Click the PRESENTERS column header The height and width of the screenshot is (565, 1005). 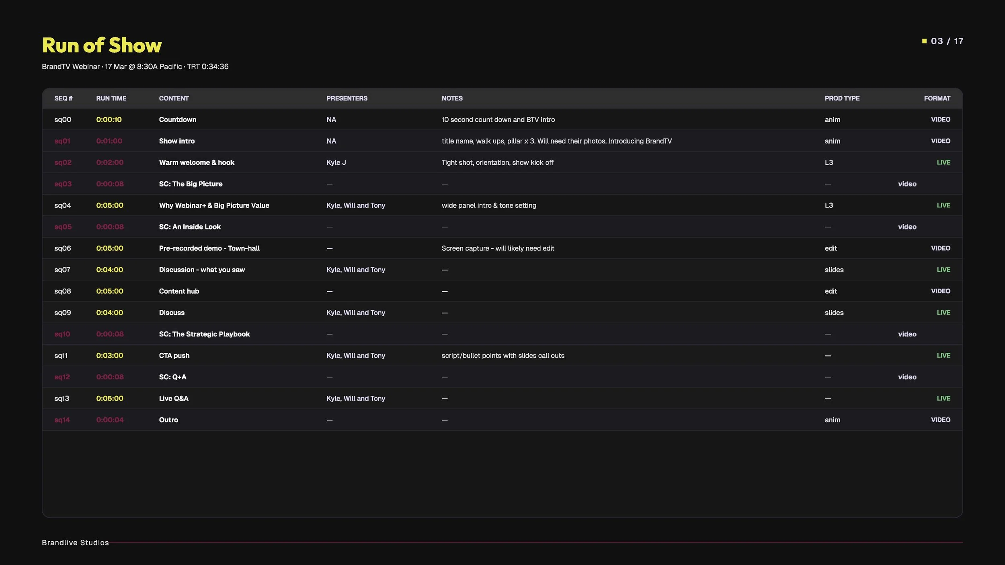pyautogui.click(x=347, y=98)
